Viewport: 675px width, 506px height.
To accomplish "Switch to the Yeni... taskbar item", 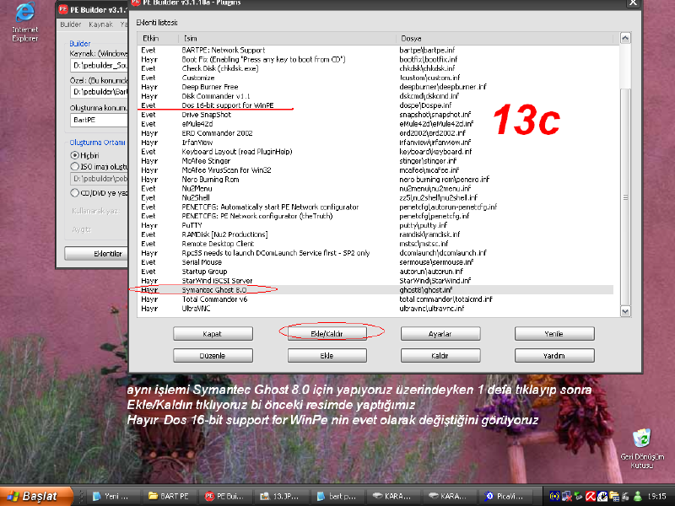I will pyautogui.click(x=113, y=496).
